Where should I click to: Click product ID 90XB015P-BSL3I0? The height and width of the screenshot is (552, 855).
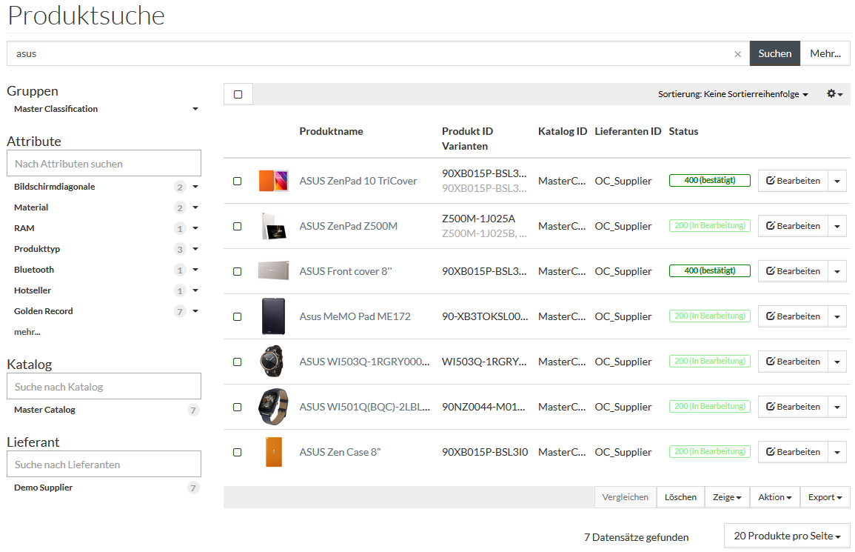(x=485, y=452)
